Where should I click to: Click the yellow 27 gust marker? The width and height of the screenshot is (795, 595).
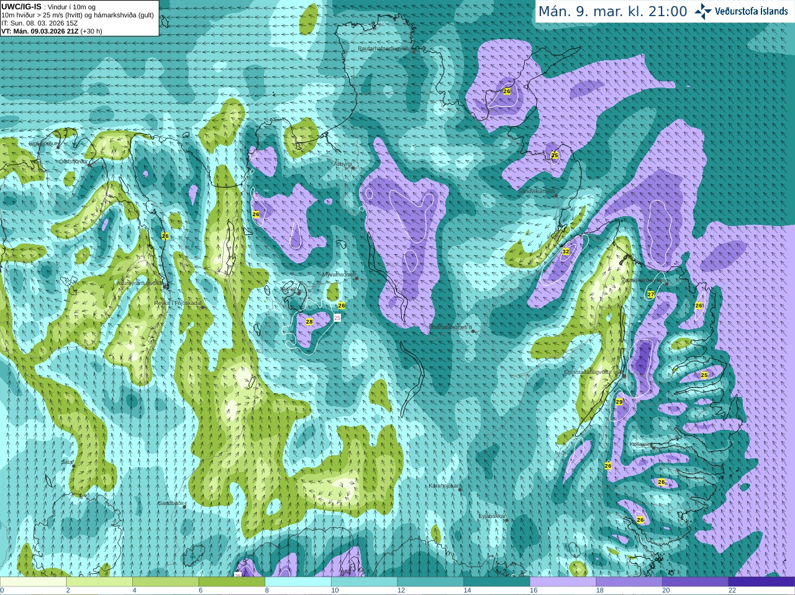pyautogui.click(x=651, y=294)
